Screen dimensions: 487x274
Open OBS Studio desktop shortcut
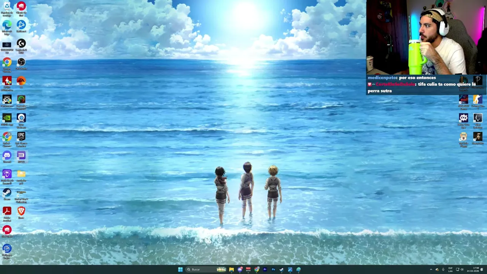[x=21, y=64]
